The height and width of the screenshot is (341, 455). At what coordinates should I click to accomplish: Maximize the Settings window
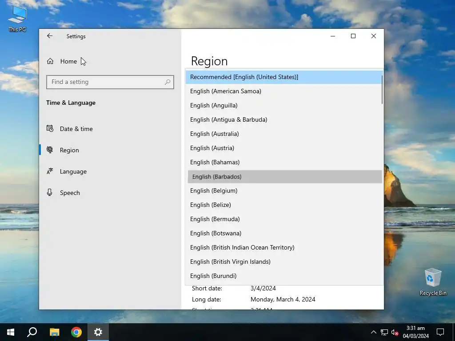point(353,36)
